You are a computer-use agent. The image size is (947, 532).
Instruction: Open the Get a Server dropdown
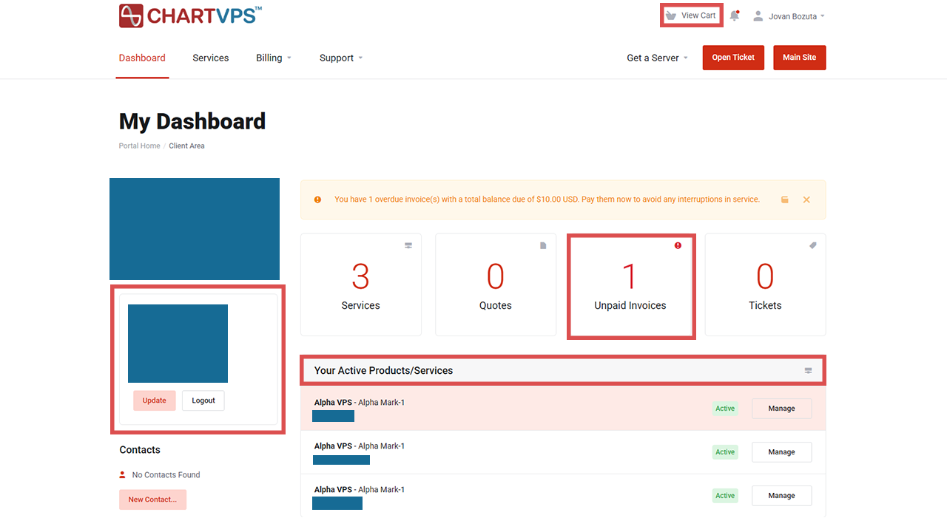(657, 58)
